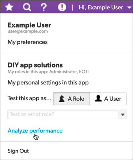Screen dimensions: 133x160
Task: Select the A Role test option
Action: click(x=71, y=99)
